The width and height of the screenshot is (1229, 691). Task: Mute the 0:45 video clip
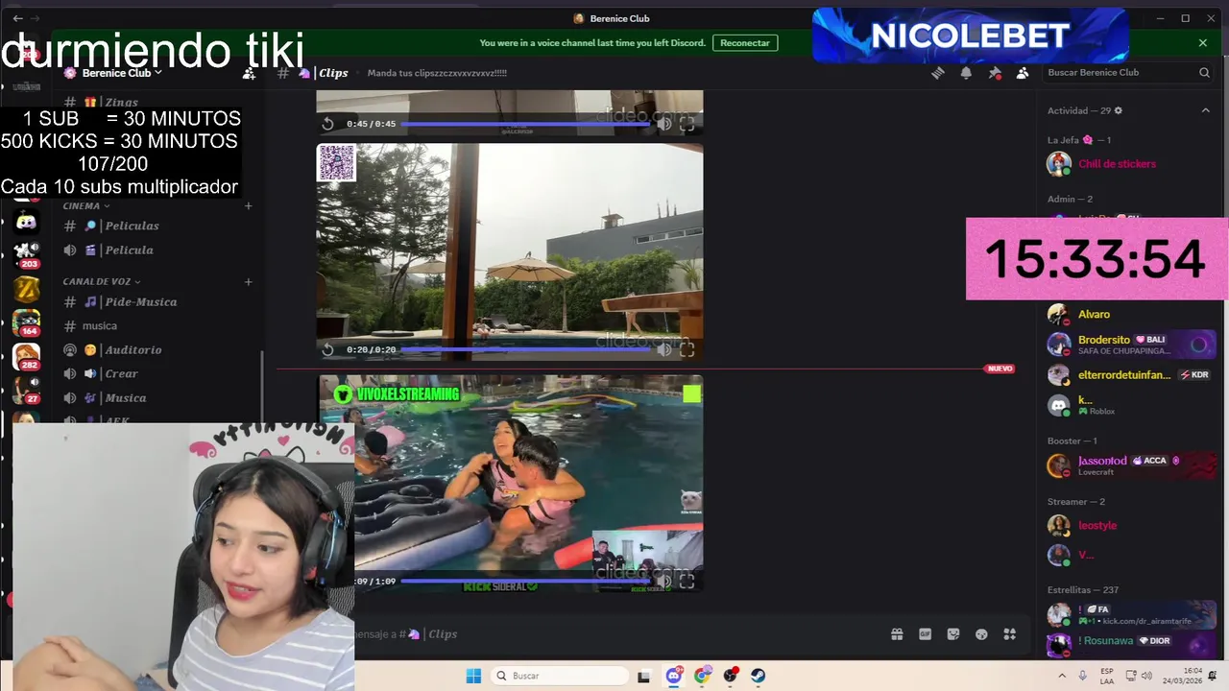[x=663, y=124]
